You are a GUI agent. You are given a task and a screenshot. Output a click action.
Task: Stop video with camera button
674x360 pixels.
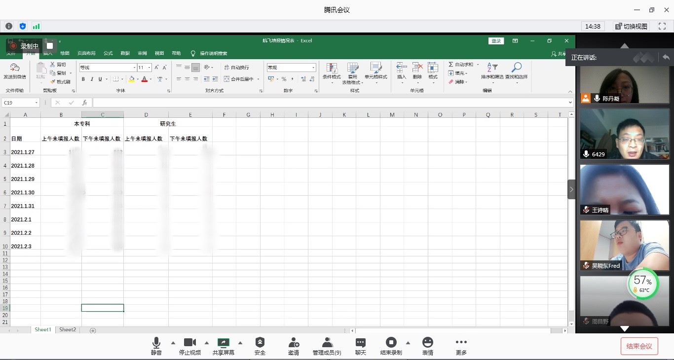tap(190, 343)
